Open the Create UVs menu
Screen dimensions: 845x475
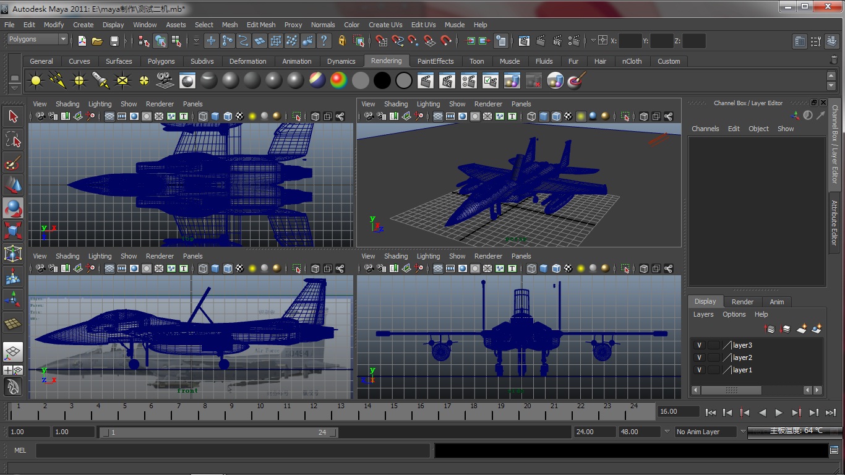385,25
